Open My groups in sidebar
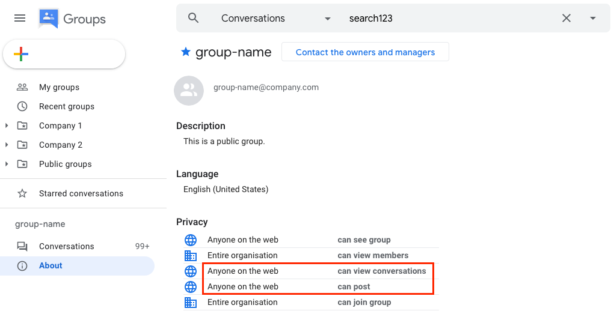The height and width of the screenshot is (335, 614). tap(59, 87)
